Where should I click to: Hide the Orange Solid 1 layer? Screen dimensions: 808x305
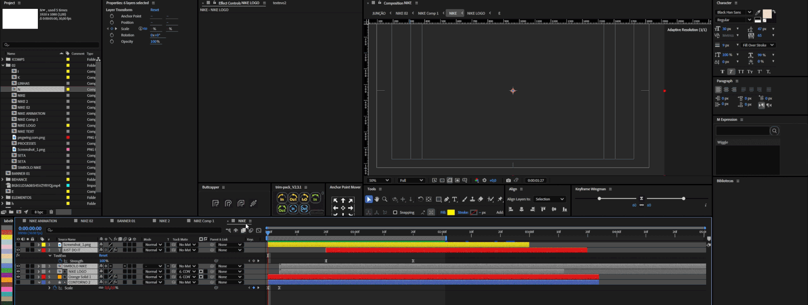18,277
